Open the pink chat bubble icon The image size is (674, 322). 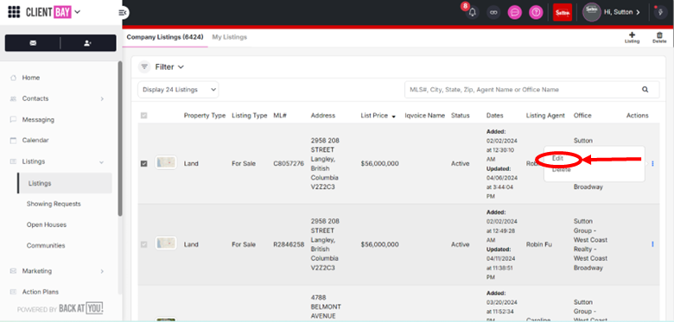pos(514,12)
